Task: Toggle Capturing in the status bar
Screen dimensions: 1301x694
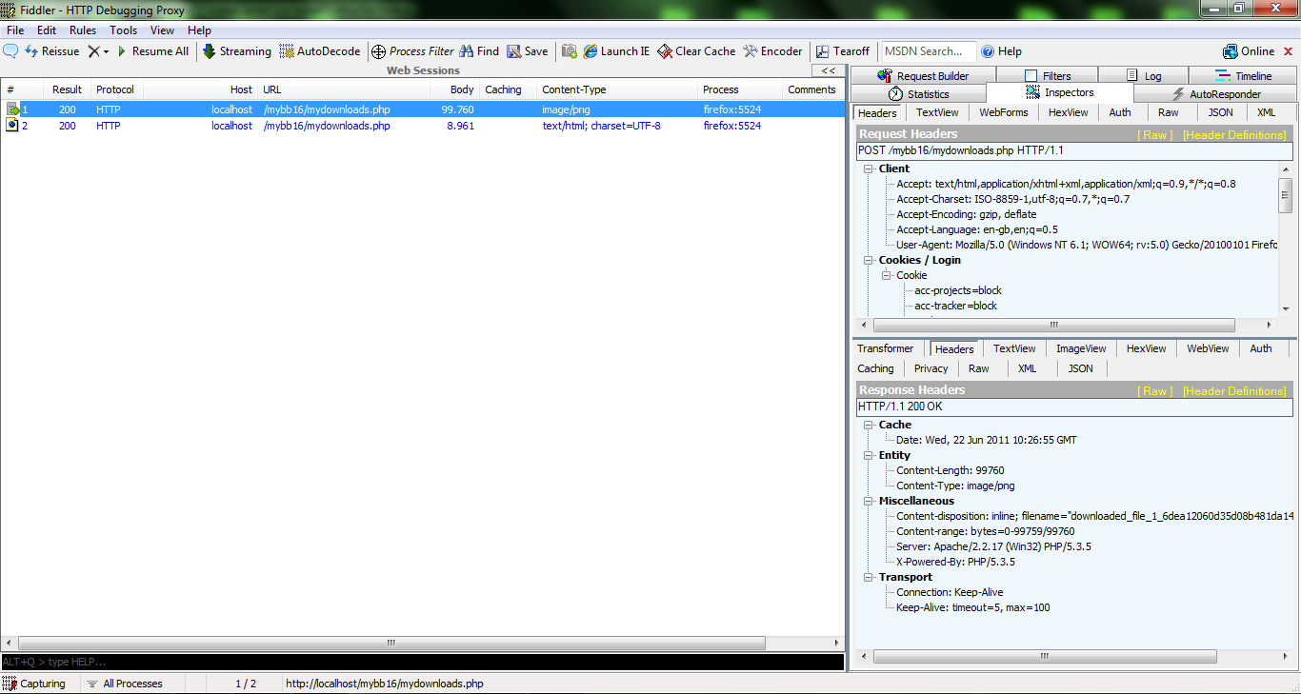Action: (x=34, y=684)
